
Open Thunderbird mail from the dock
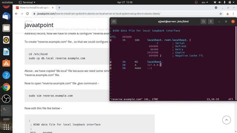(x=6, y=16)
